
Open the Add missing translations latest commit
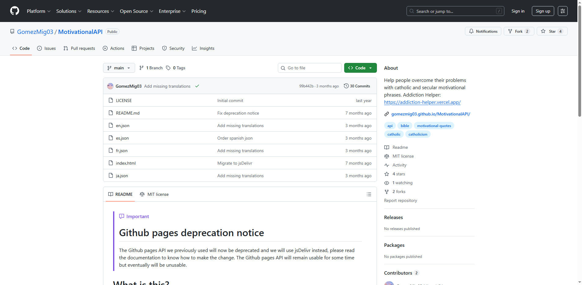point(167,86)
